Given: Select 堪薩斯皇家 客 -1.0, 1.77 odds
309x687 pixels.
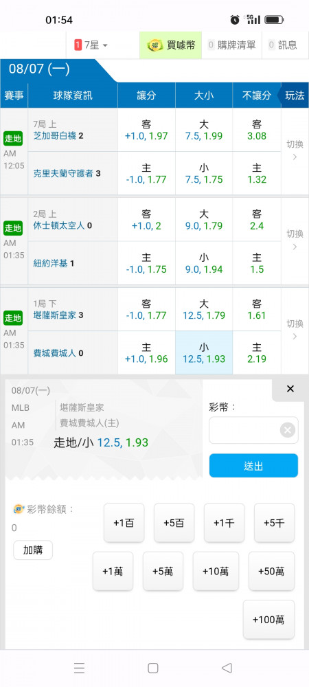Looking at the screenshot, I should (146, 309).
